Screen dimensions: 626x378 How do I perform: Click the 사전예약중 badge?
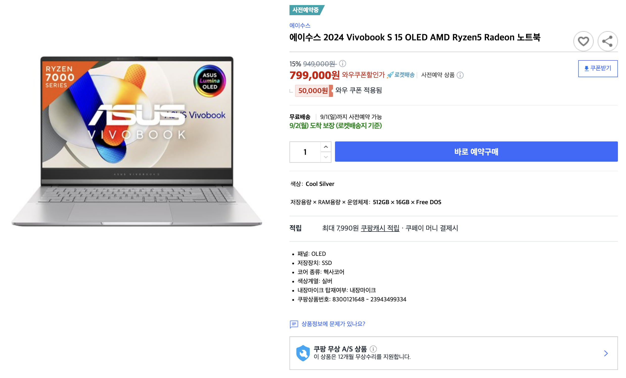(307, 10)
